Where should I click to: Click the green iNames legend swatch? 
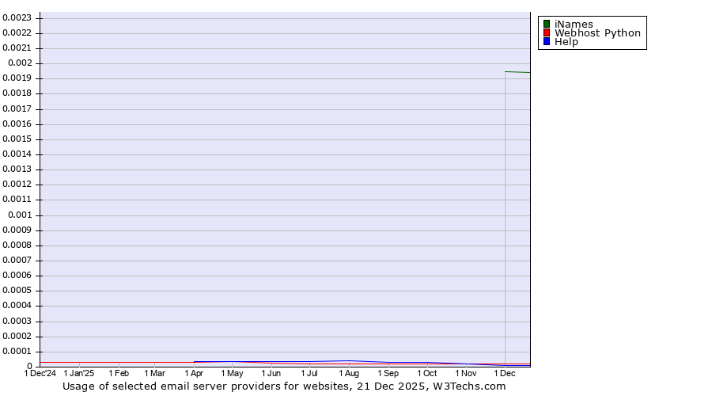click(x=547, y=24)
